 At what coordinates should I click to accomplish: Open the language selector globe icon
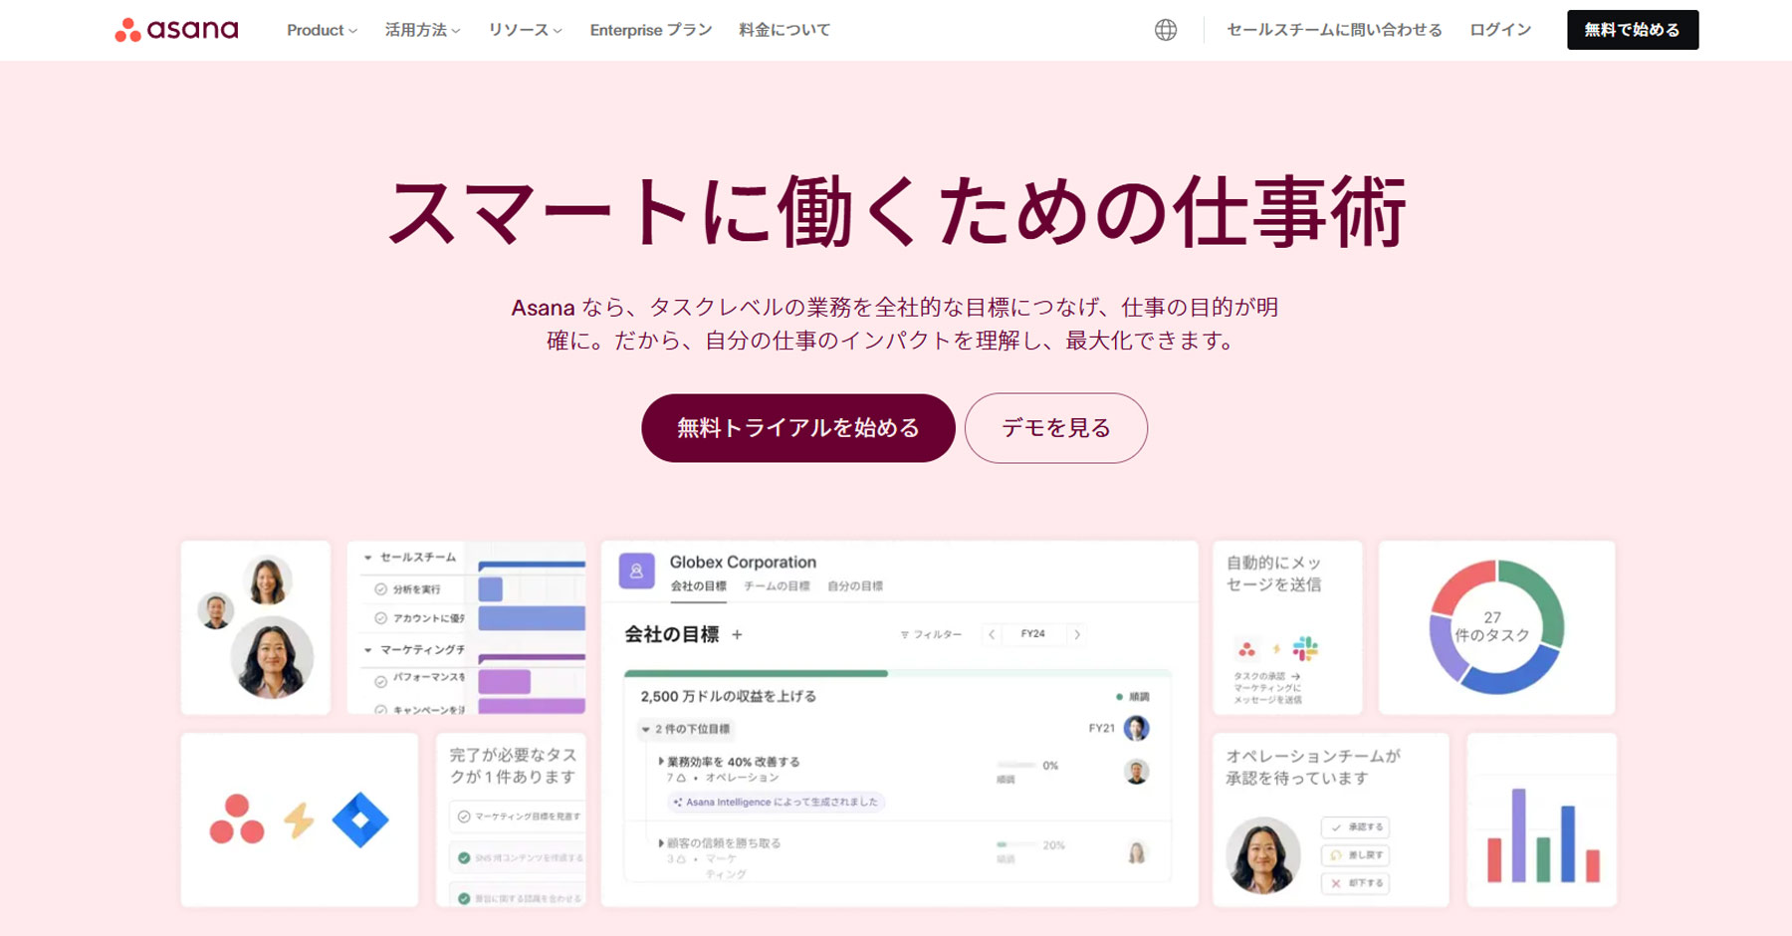pos(1165,30)
